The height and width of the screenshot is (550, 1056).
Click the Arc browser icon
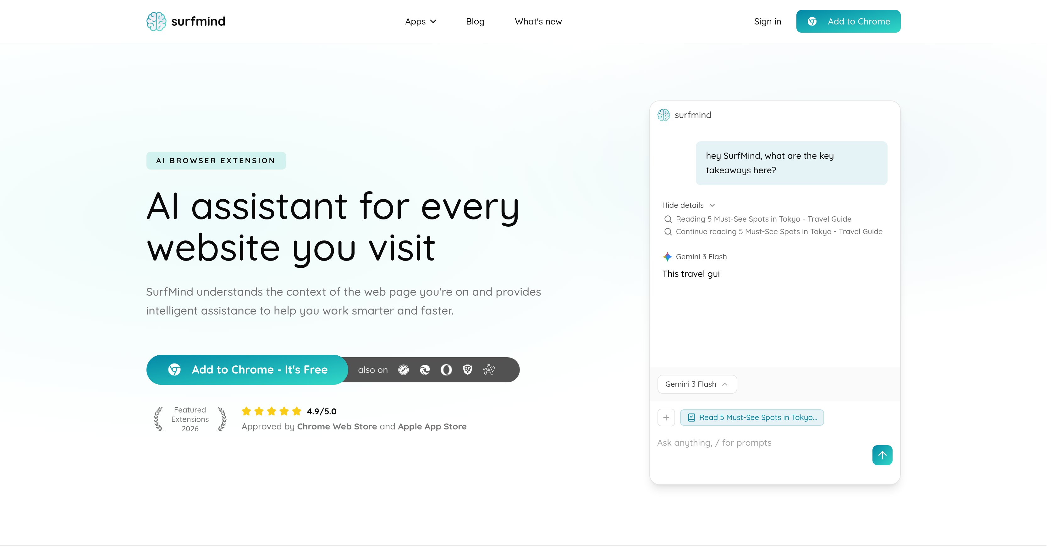[x=489, y=370]
